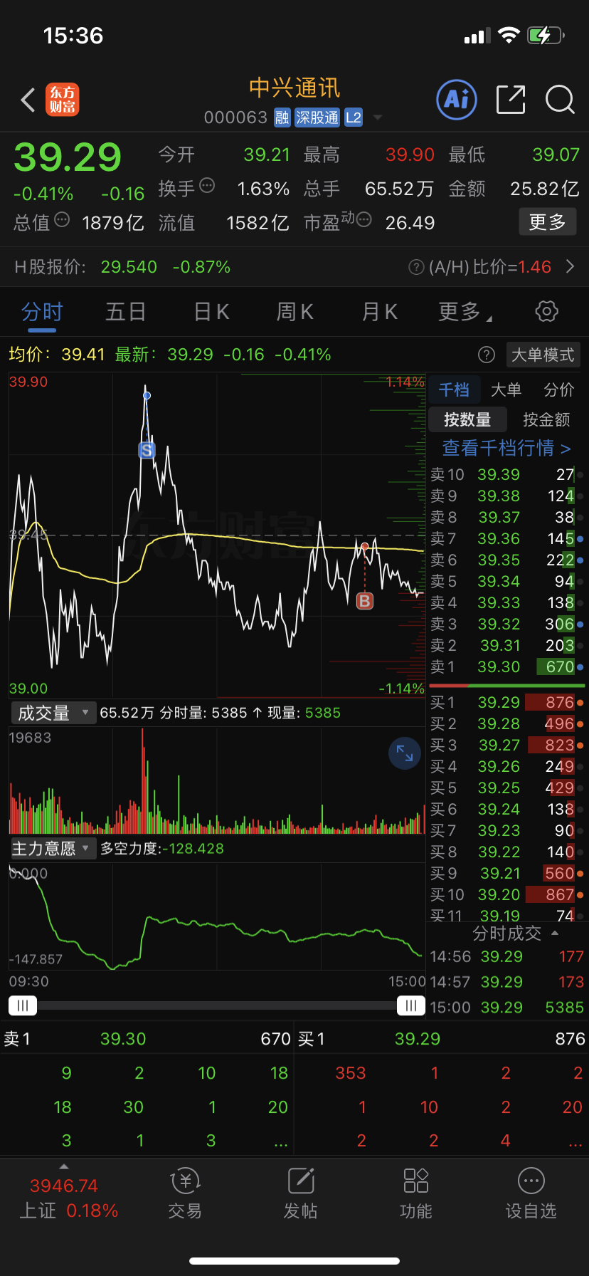Open chart settings gear icon
This screenshot has height=1276, width=589.
click(546, 311)
